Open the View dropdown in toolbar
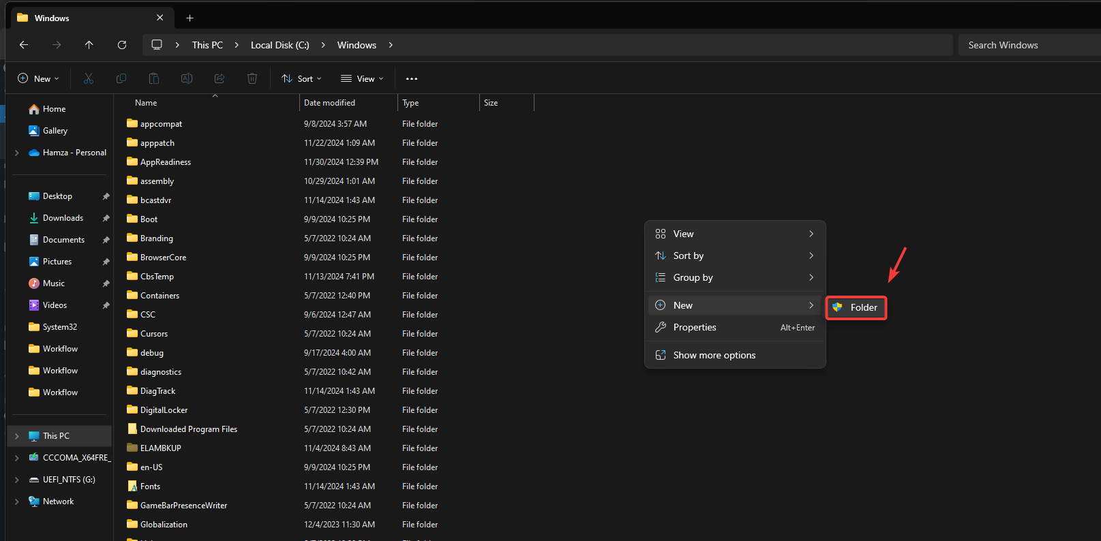This screenshot has height=541, width=1101. (x=362, y=78)
